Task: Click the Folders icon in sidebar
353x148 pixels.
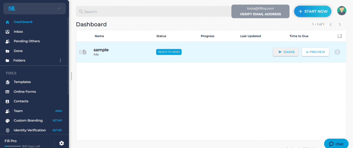Action: tap(8, 61)
